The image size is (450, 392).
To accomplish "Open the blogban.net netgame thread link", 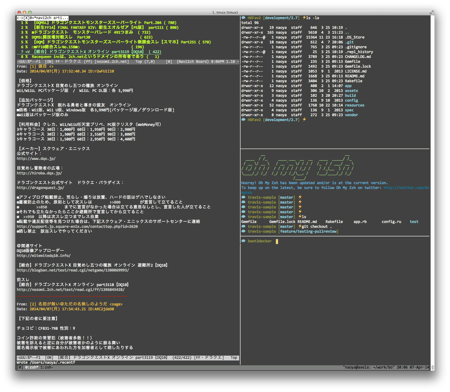I will pyautogui.click(x=73, y=270).
